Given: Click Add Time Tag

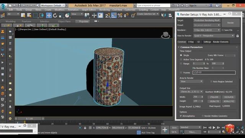Looking at the screenshot, I should (148, 133).
